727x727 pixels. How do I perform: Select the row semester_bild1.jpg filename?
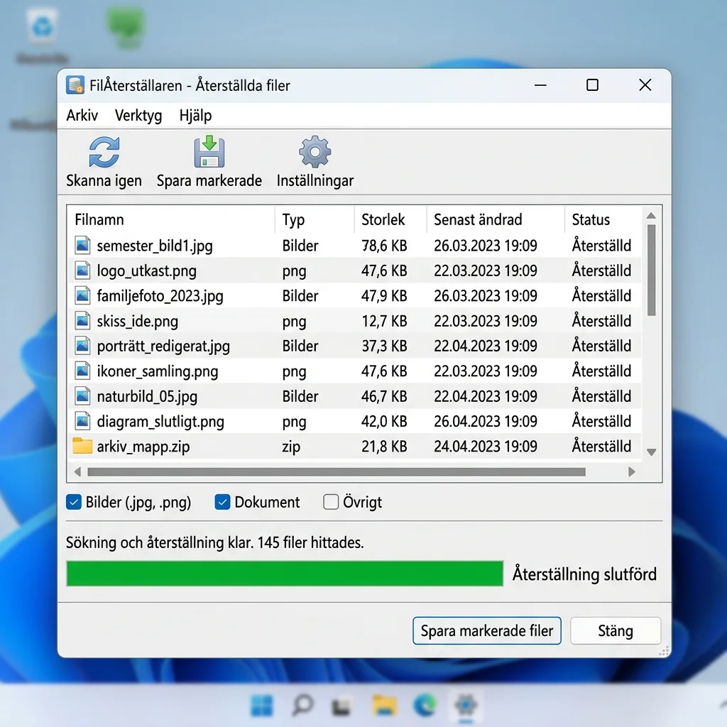tap(155, 246)
